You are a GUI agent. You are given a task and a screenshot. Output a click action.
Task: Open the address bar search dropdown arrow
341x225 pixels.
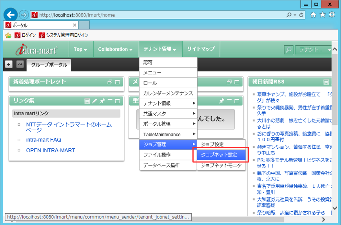pos(295,15)
